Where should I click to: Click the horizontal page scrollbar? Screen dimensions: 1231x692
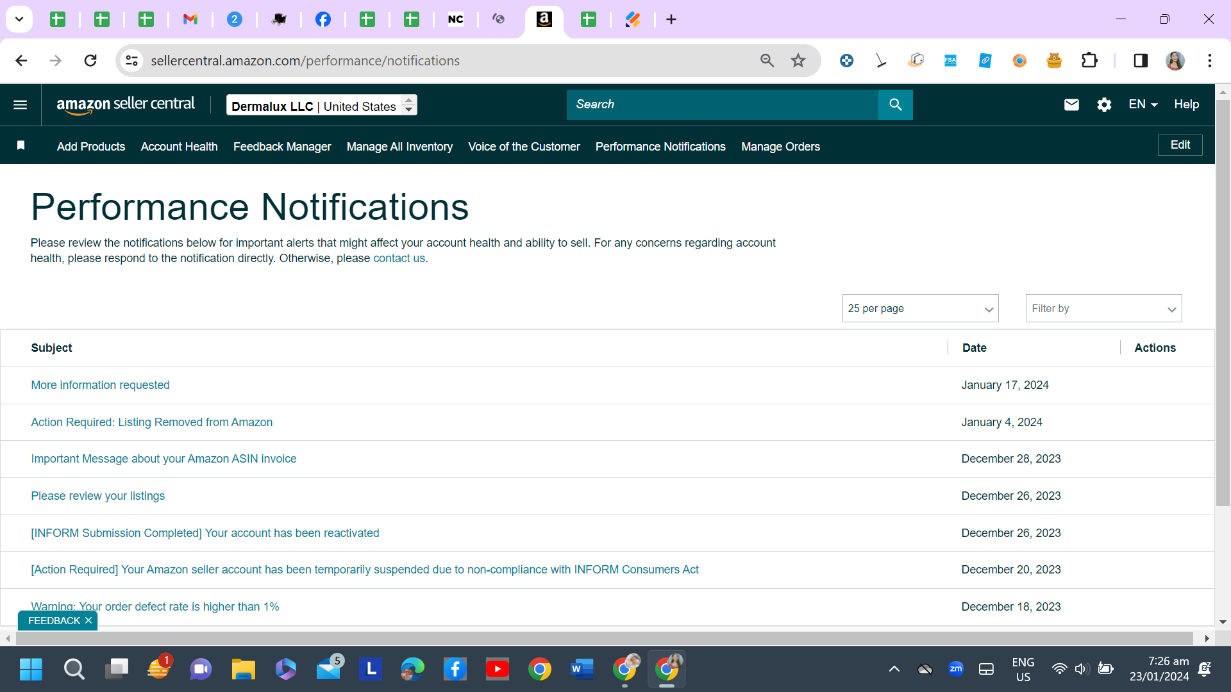point(604,638)
